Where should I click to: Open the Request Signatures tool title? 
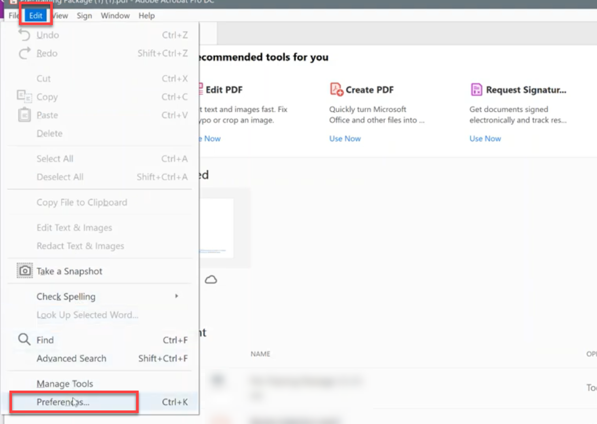coord(526,90)
